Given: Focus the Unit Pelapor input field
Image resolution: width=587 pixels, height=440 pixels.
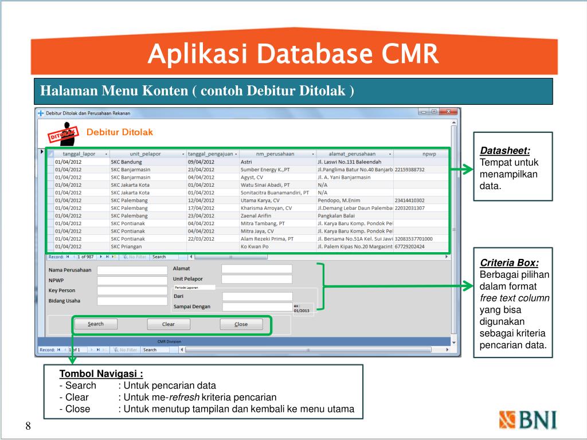Looking at the screenshot, I should tap(257, 279).
